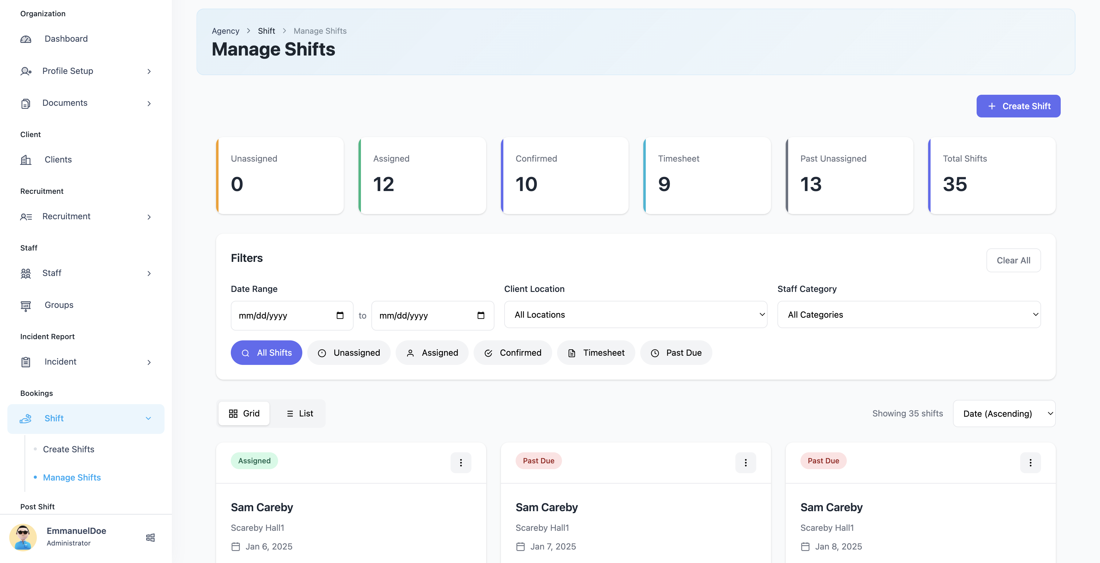Select the Incident icon in the sidebar
Screen dimensions: 1100x563
click(x=26, y=362)
